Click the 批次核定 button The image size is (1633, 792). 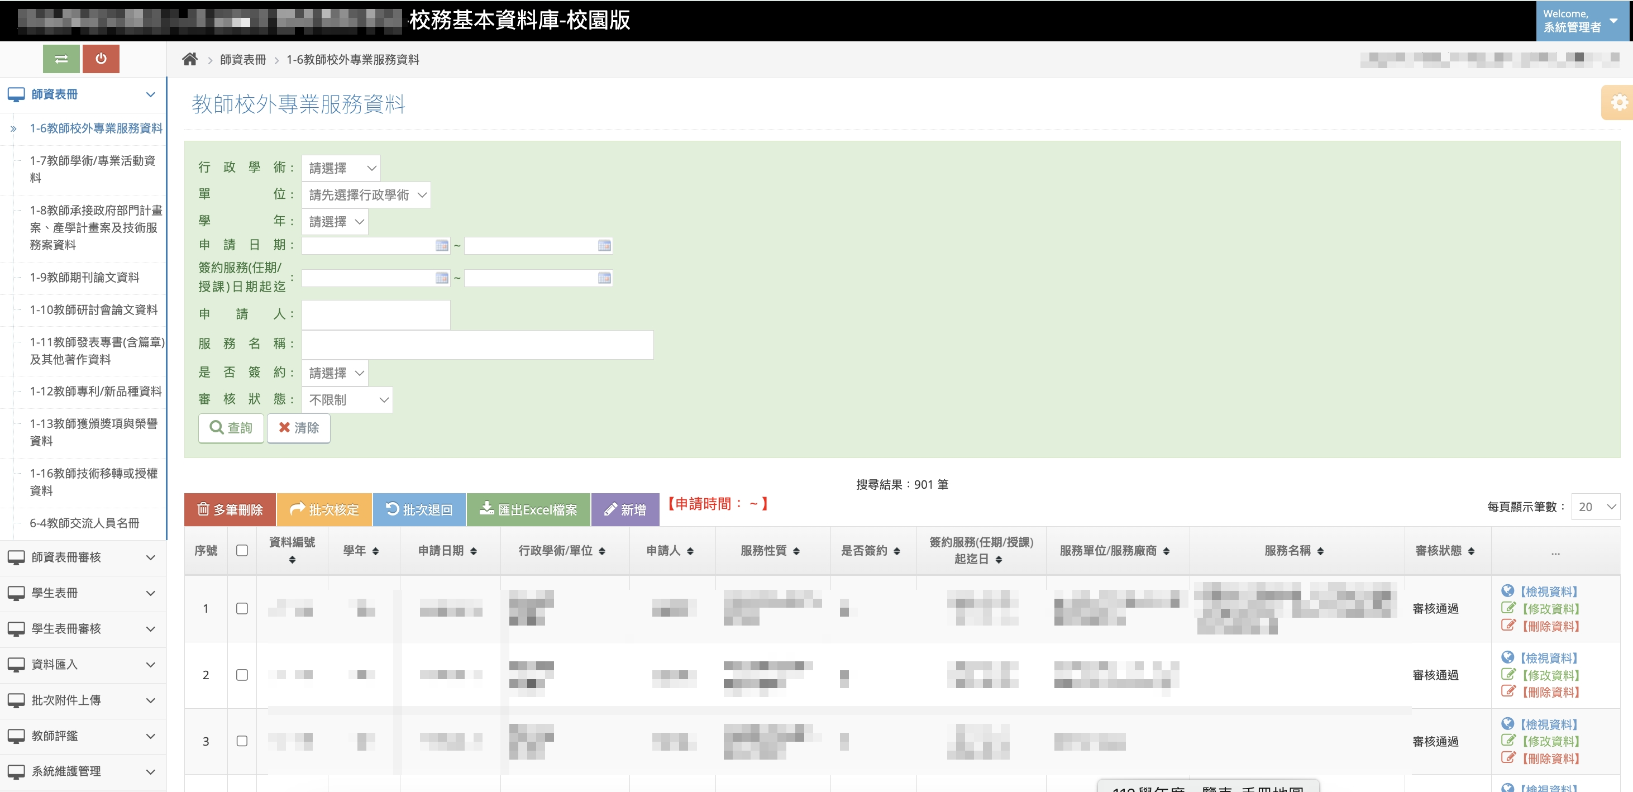324,510
